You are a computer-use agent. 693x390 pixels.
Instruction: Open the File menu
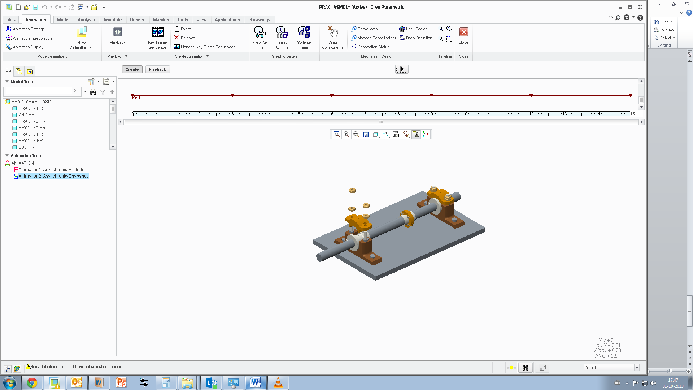tap(10, 20)
